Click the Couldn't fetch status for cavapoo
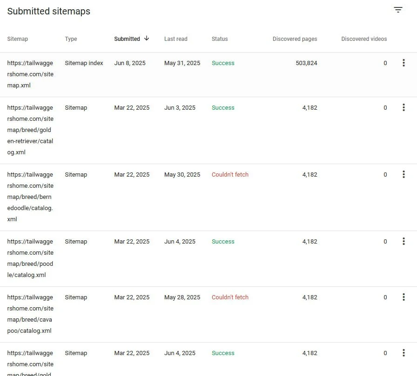Screen dimensions: 417x376 click(x=230, y=297)
